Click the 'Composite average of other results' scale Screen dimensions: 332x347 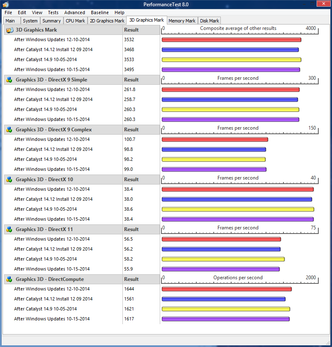239,30
